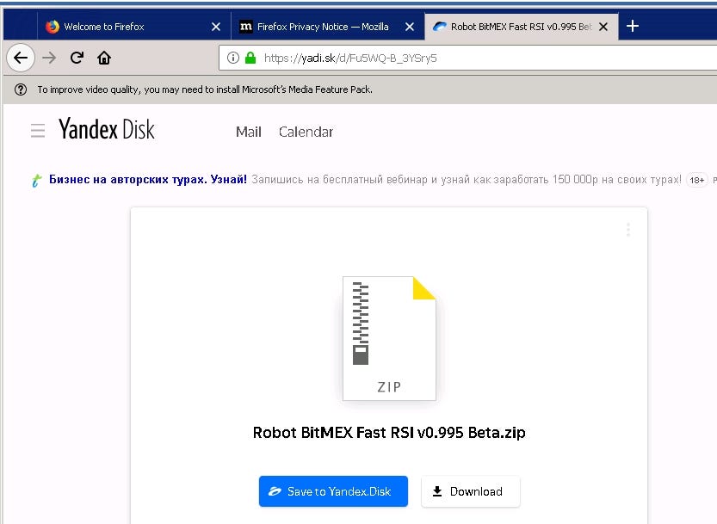Viewport: 717px width, 524px height.
Task: Open file options three-dot menu
Action: pyautogui.click(x=628, y=230)
